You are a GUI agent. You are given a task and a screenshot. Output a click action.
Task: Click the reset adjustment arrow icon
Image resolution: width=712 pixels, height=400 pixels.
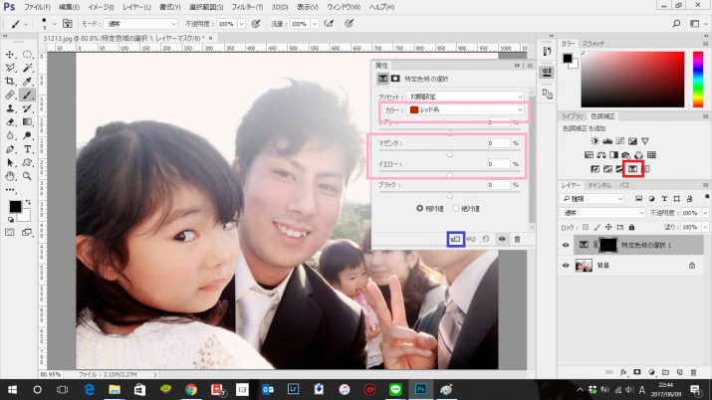point(485,239)
